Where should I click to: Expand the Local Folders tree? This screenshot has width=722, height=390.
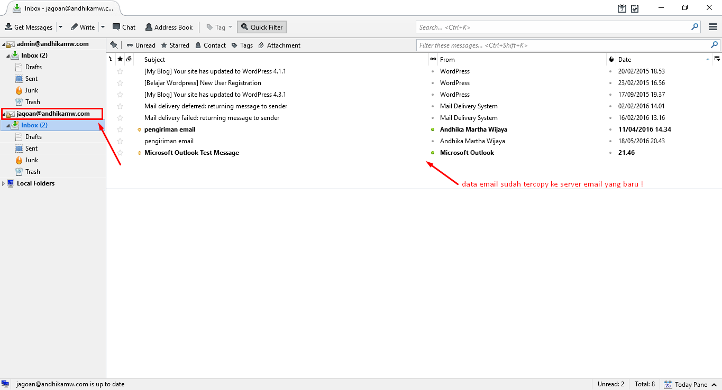tap(4, 183)
